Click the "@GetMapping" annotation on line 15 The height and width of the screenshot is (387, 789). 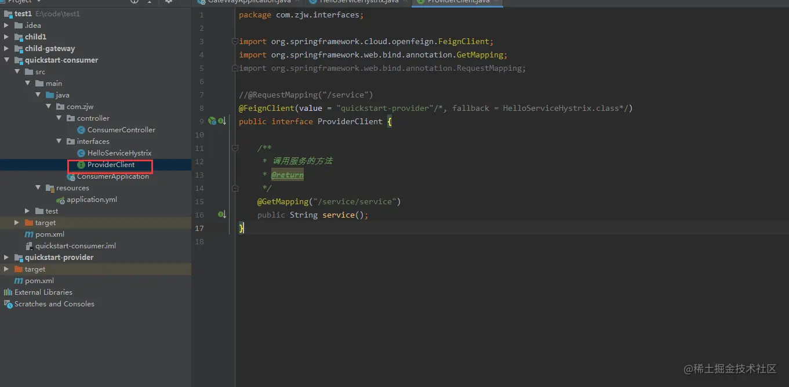283,201
